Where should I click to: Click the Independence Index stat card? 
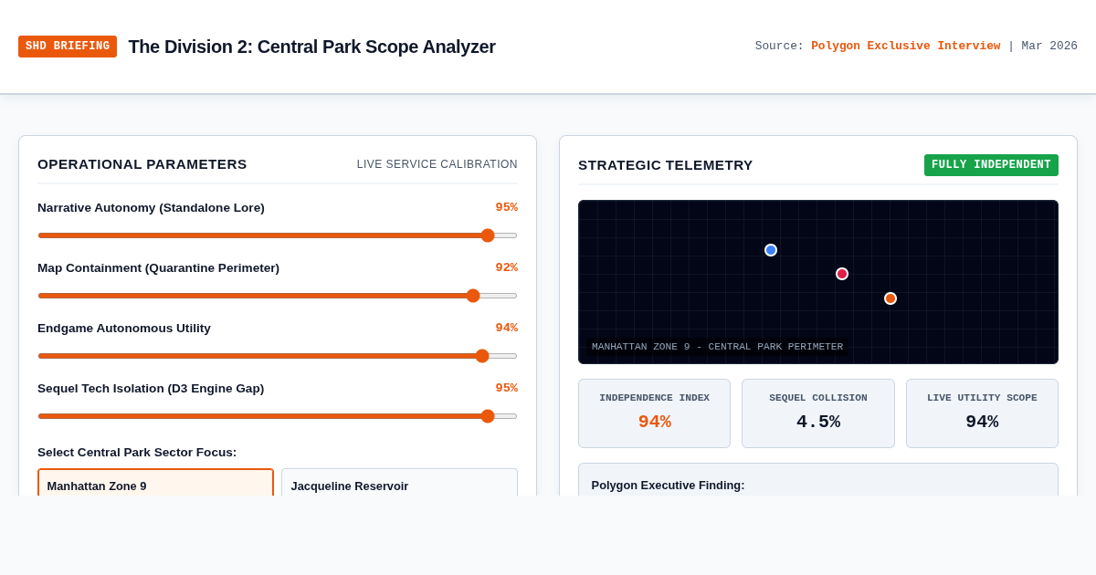click(x=654, y=413)
